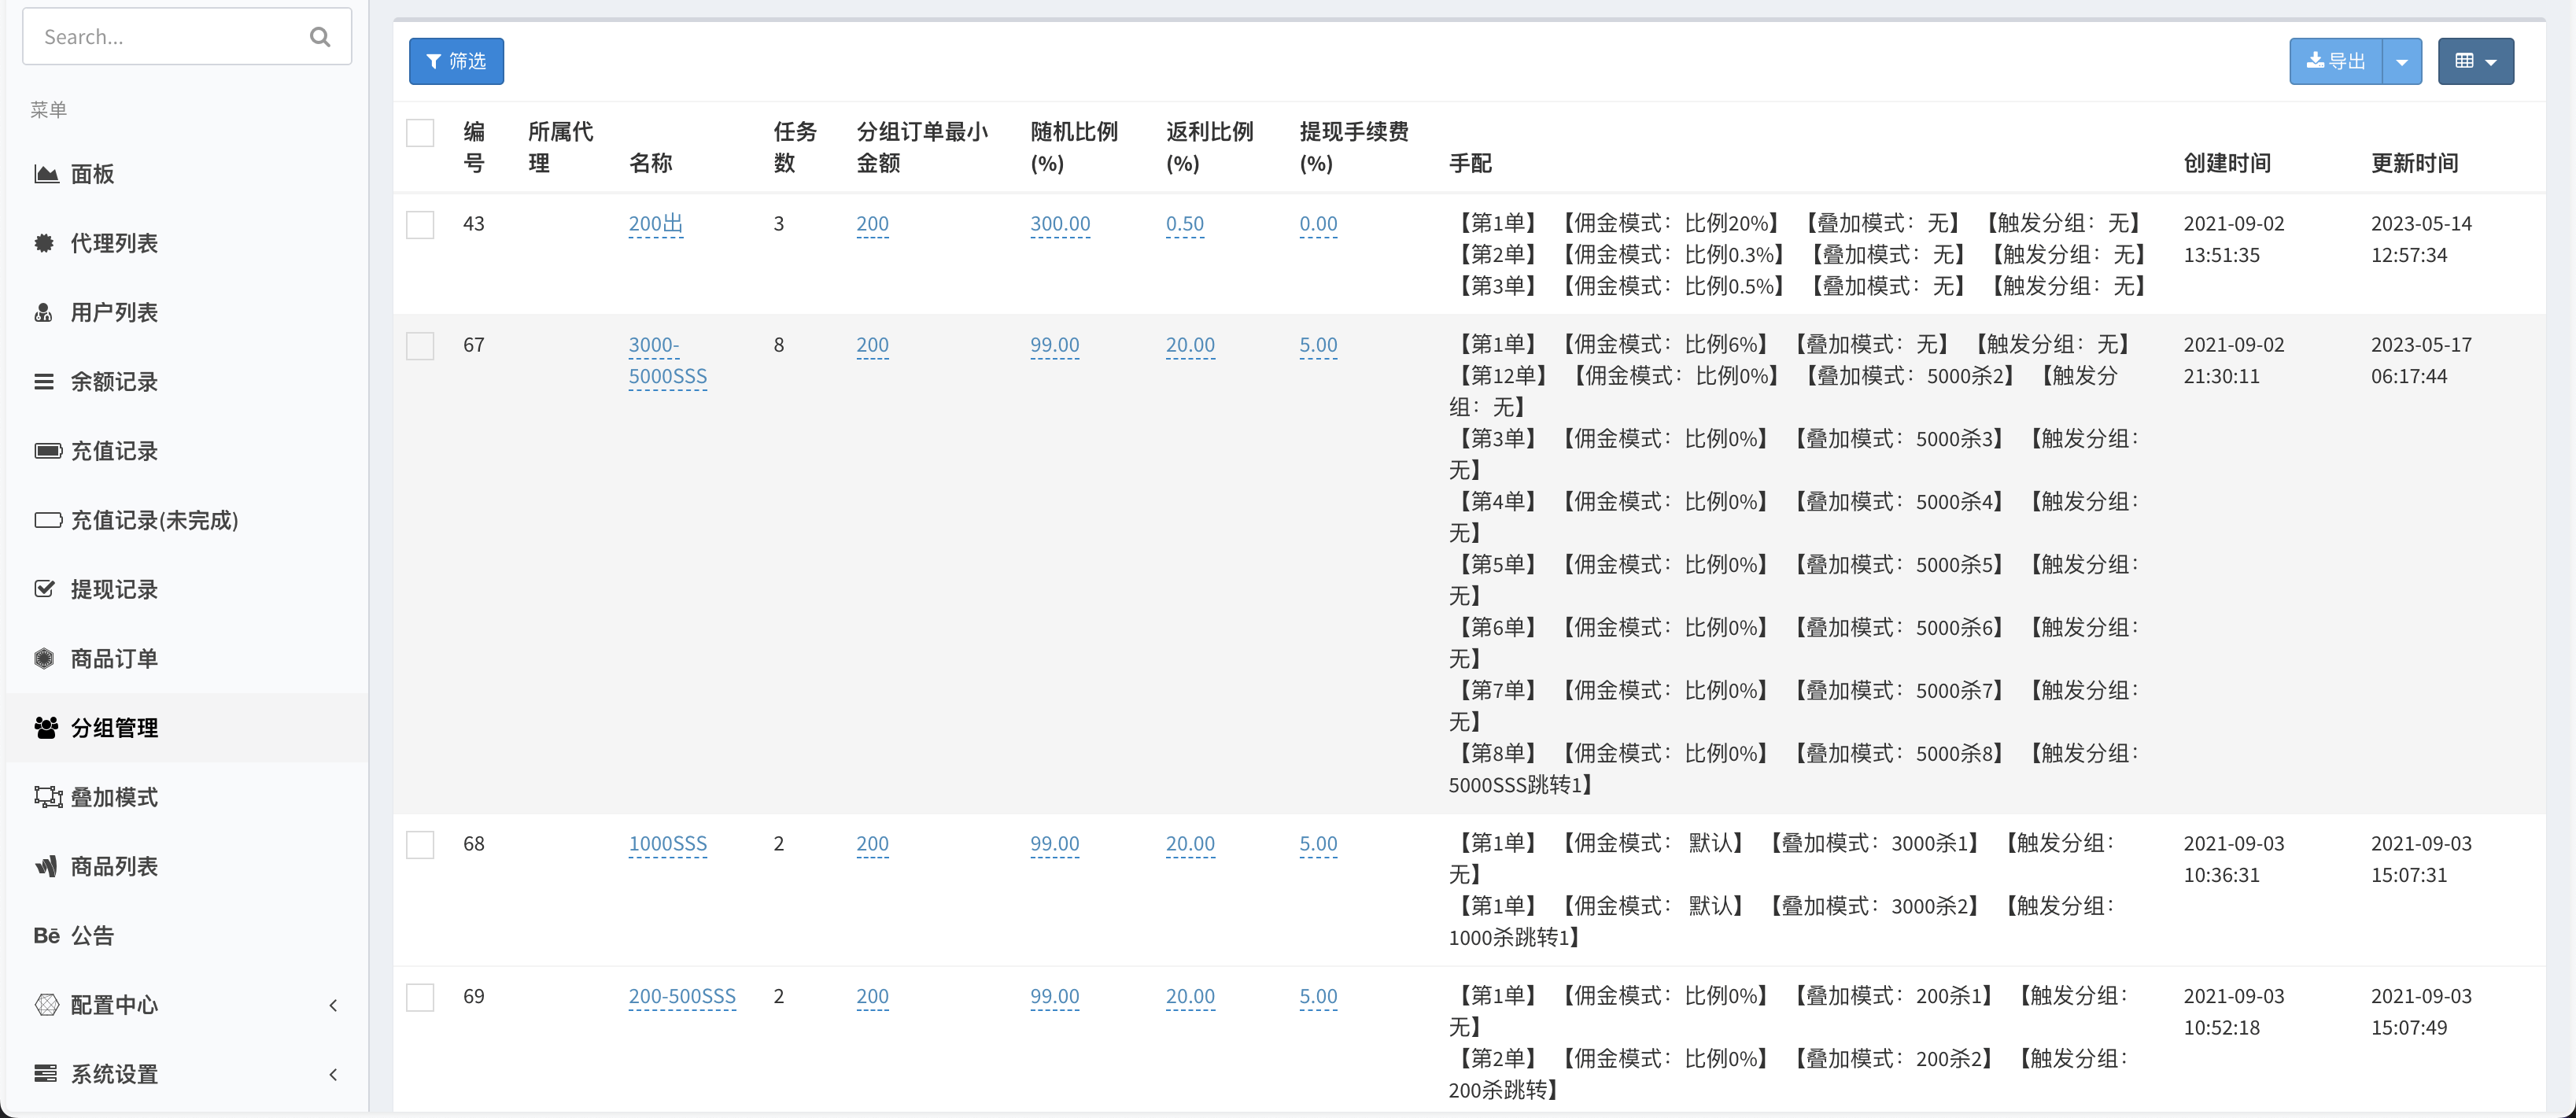Click the 商品订单 sidebar icon
The width and height of the screenshot is (2576, 1118).
(x=44, y=657)
